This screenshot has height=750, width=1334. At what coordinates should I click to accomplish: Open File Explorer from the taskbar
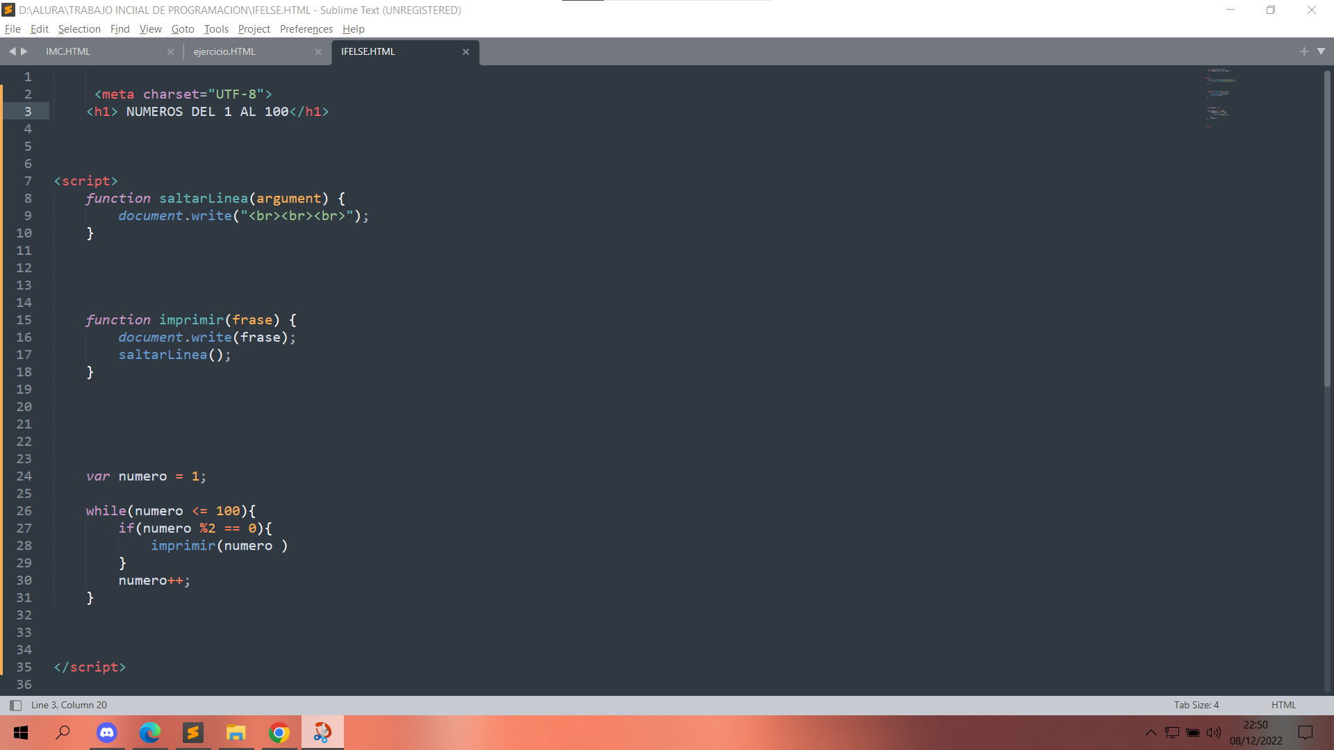click(x=236, y=733)
